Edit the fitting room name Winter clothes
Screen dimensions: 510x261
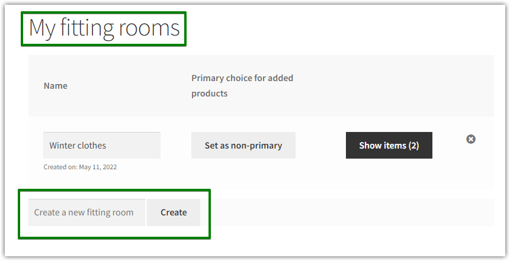click(x=102, y=146)
